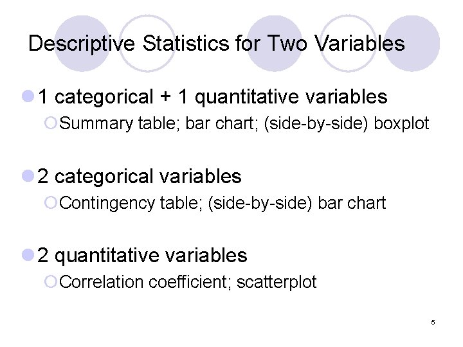
Task: Click the slide number 5 in the corner
Action: tap(433, 321)
